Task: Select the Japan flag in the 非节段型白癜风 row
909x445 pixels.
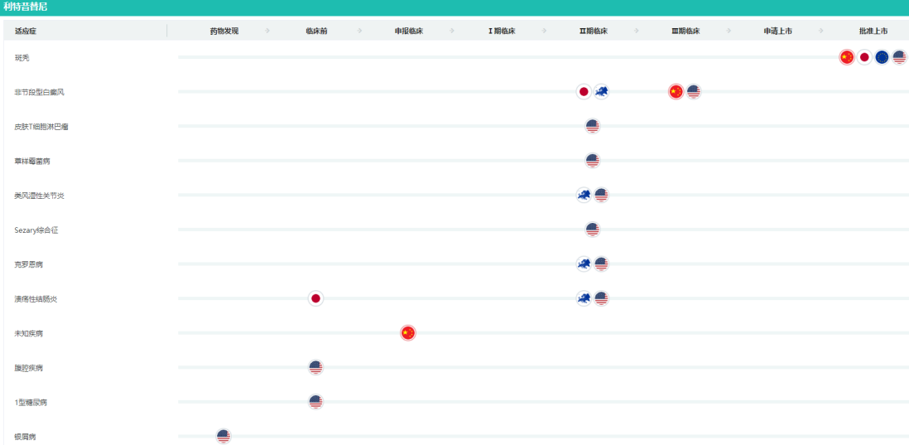Action: 584,92
